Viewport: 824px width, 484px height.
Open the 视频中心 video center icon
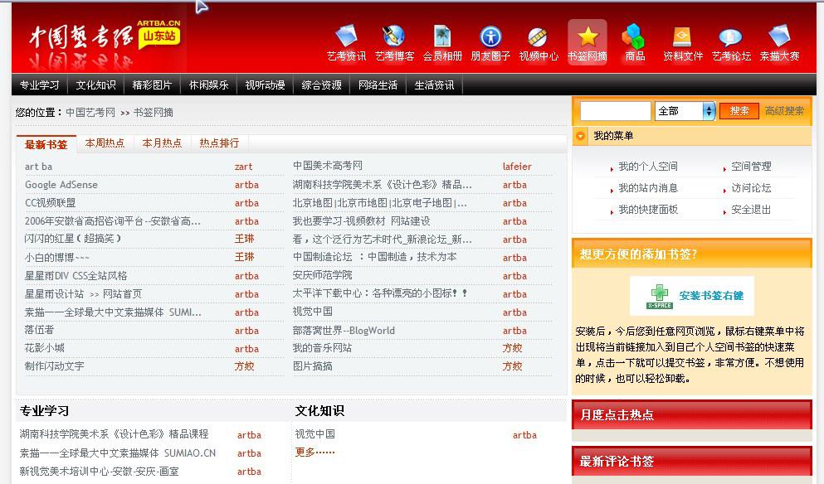point(538,36)
